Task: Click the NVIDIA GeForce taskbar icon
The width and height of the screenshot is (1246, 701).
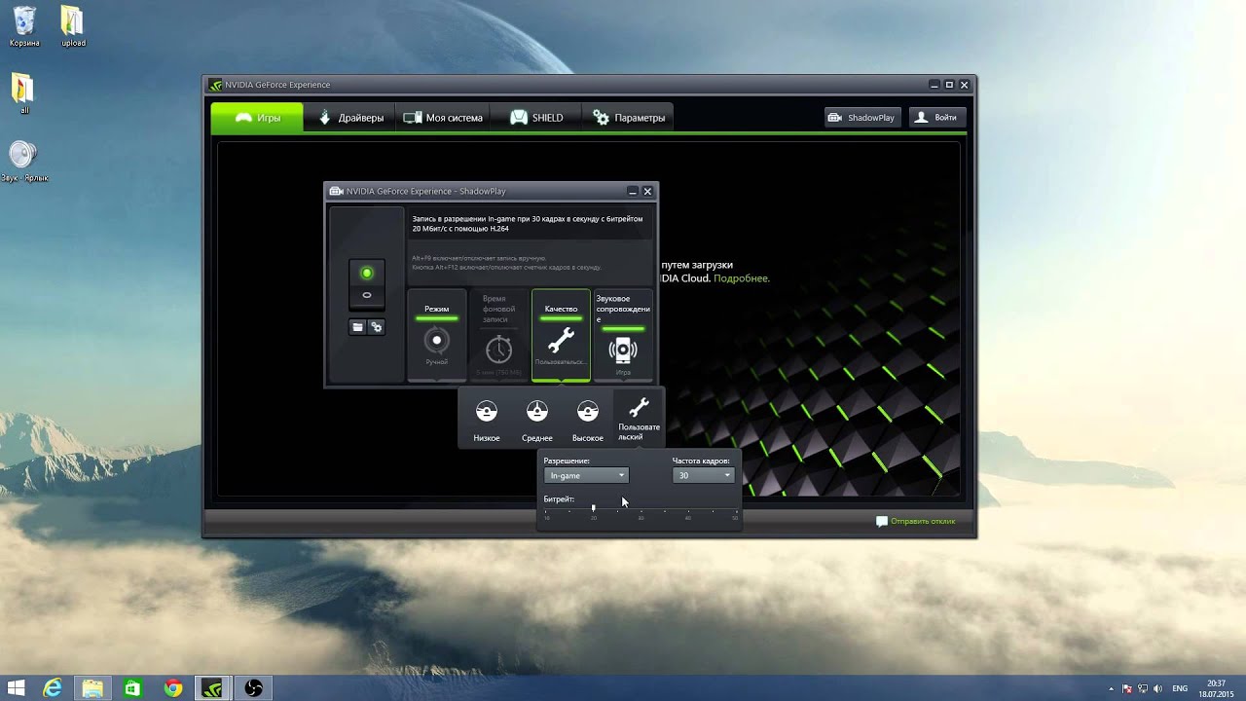Action: click(x=213, y=688)
